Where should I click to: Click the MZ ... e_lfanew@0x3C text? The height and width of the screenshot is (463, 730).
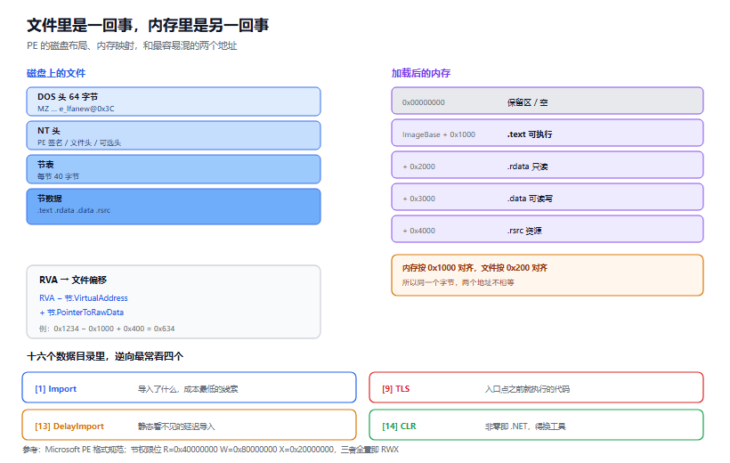coord(76,109)
